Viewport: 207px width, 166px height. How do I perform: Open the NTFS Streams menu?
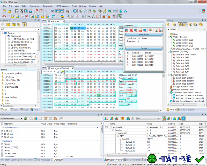[62, 6]
